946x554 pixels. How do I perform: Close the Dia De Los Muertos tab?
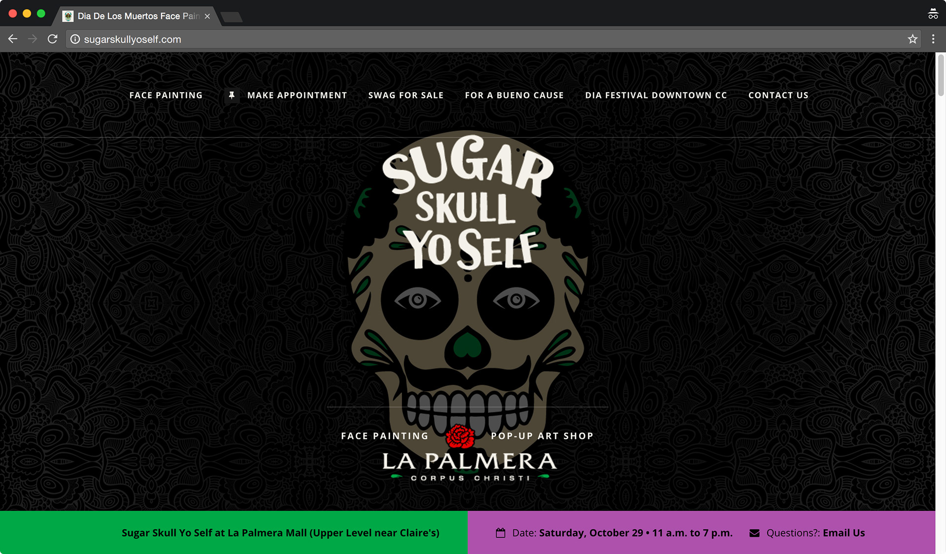point(207,16)
